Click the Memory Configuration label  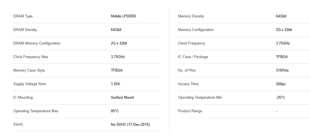pyautogui.click(x=196, y=30)
